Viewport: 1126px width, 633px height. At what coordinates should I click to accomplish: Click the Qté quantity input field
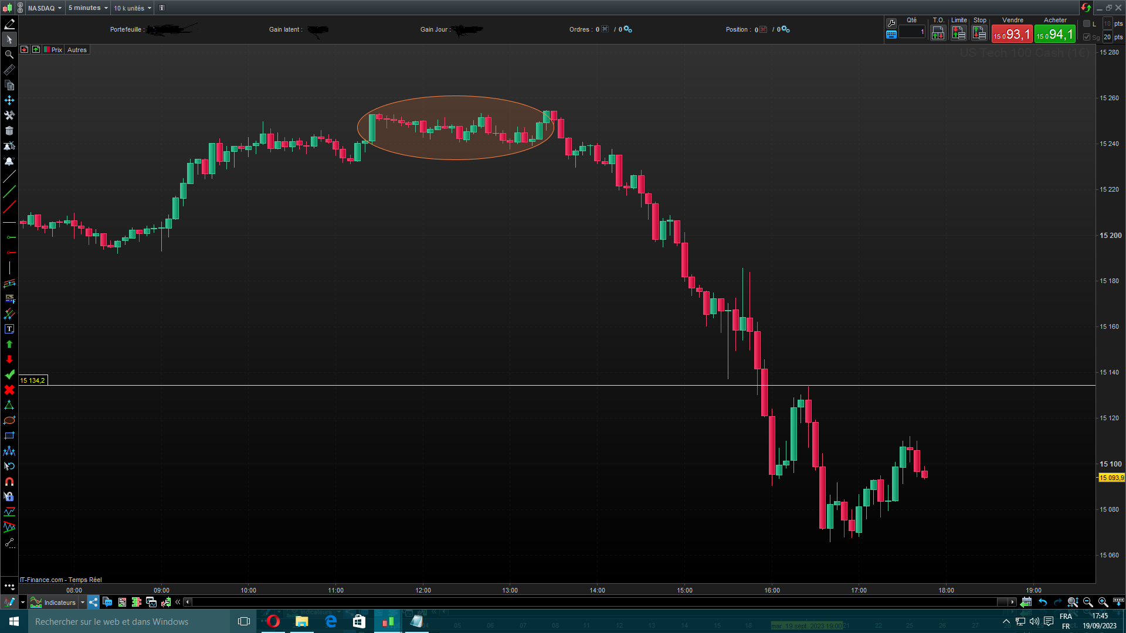coord(912,32)
